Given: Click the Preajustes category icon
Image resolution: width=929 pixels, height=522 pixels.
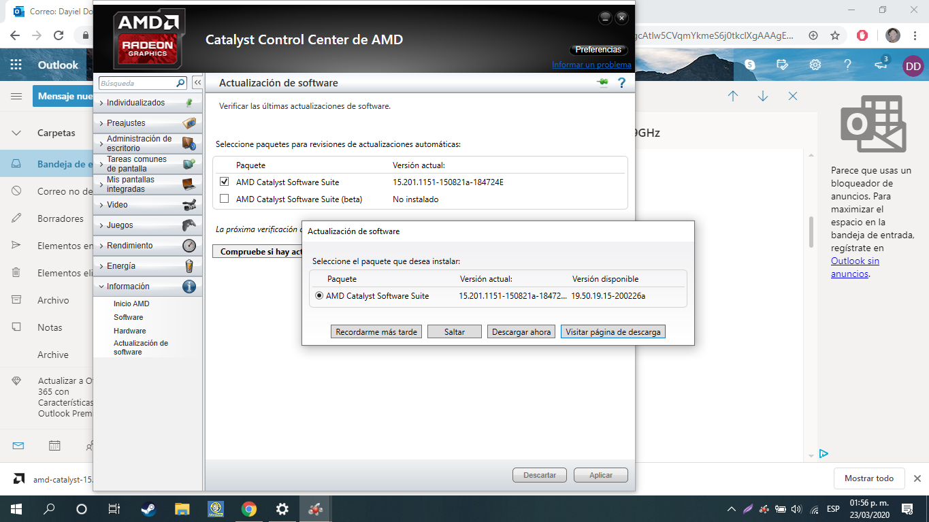Looking at the screenshot, I should click(189, 123).
